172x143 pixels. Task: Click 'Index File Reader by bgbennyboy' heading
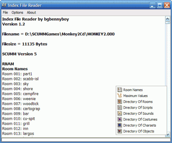35,19
